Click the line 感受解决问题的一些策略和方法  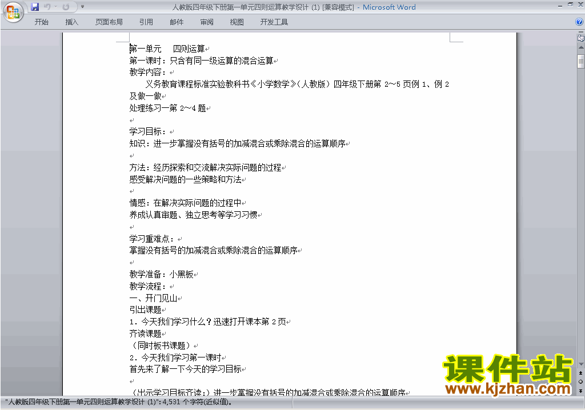point(186,179)
